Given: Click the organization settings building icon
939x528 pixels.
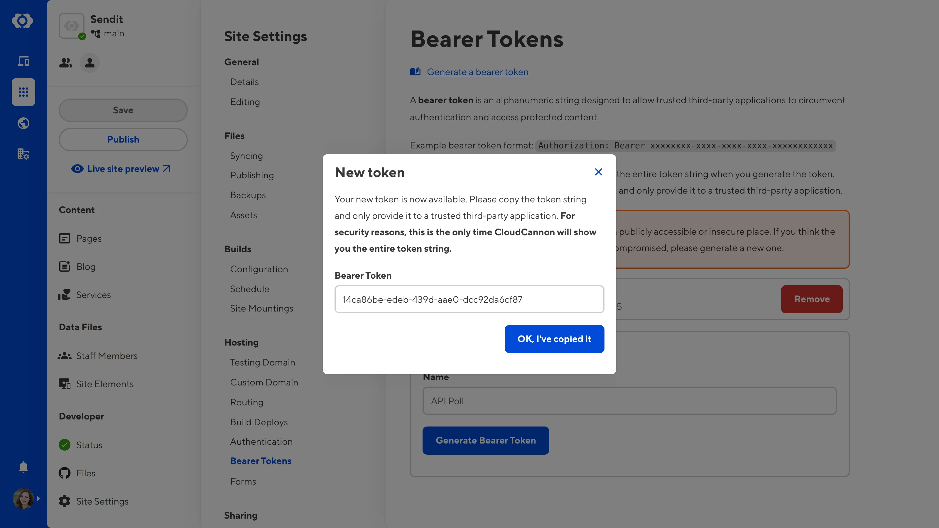Looking at the screenshot, I should pos(23,154).
